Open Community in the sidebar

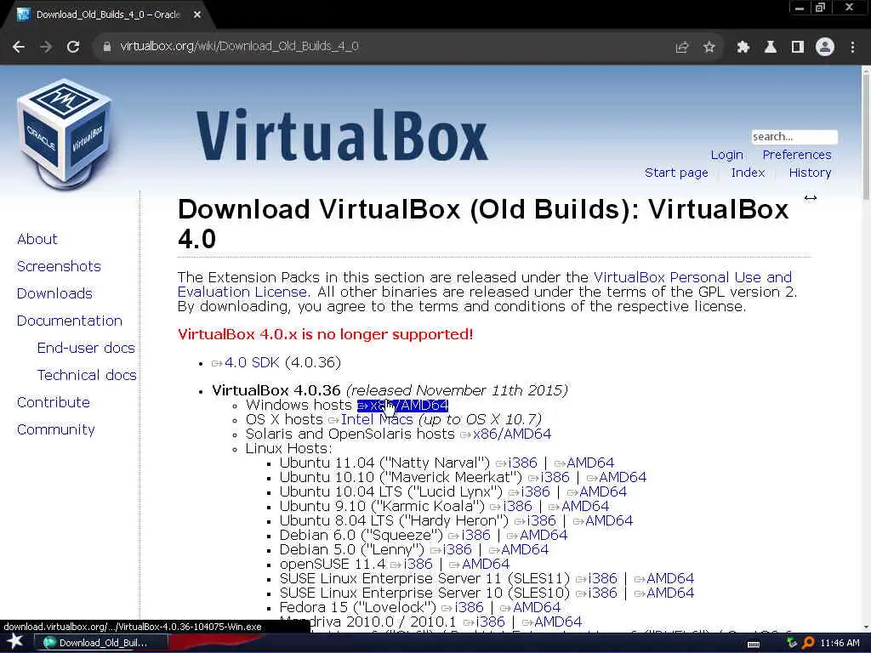click(x=55, y=429)
